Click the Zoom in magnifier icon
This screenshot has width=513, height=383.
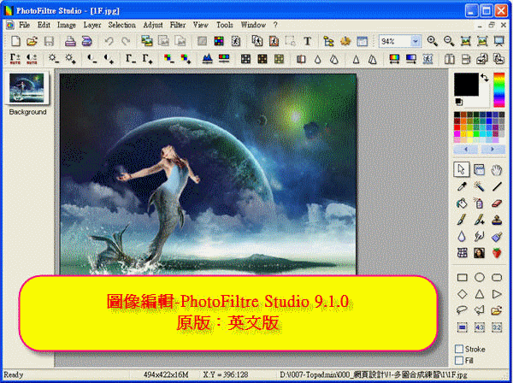[x=432, y=41]
